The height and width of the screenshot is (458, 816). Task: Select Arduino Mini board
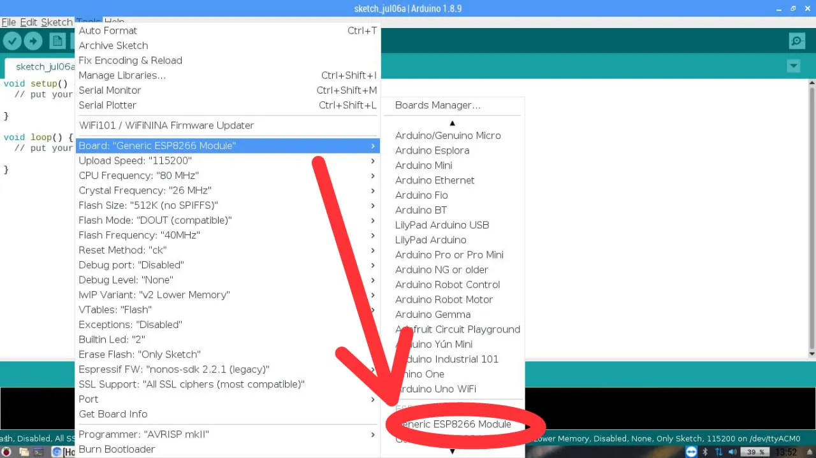point(453,165)
